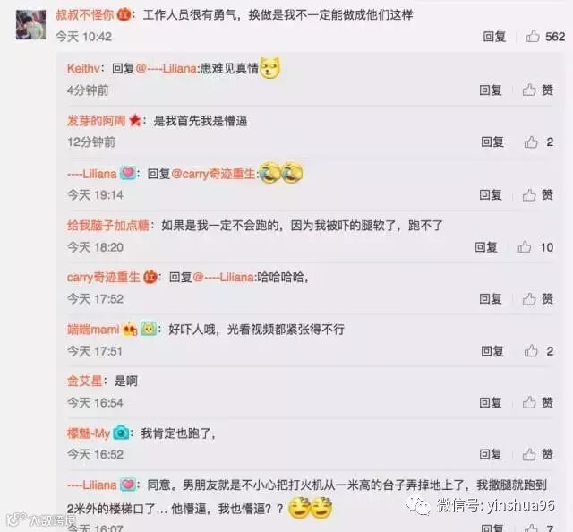
Task: Open the @----Liliana mention in Keithv's reply
Action: pyautogui.click(x=167, y=68)
